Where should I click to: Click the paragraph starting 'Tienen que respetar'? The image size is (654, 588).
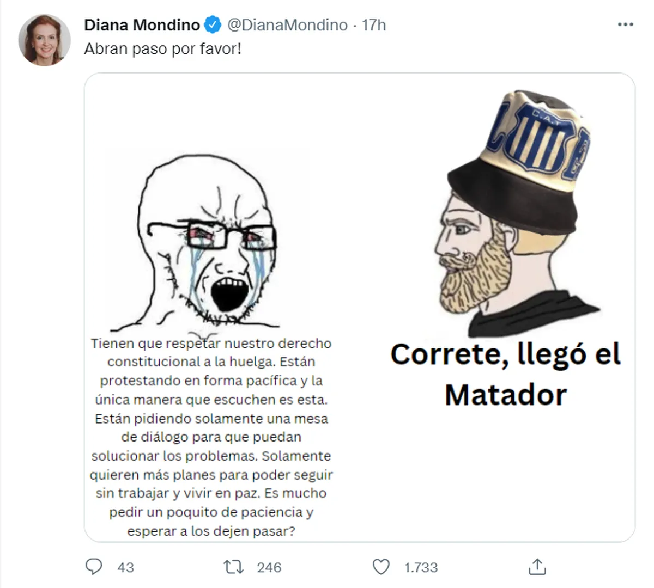pos(211,437)
